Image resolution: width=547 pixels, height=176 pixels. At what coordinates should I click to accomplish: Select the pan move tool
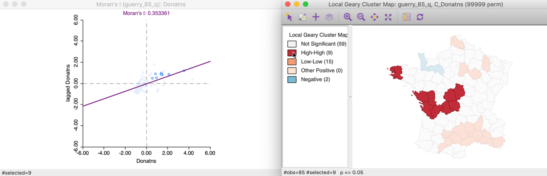pos(374,17)
